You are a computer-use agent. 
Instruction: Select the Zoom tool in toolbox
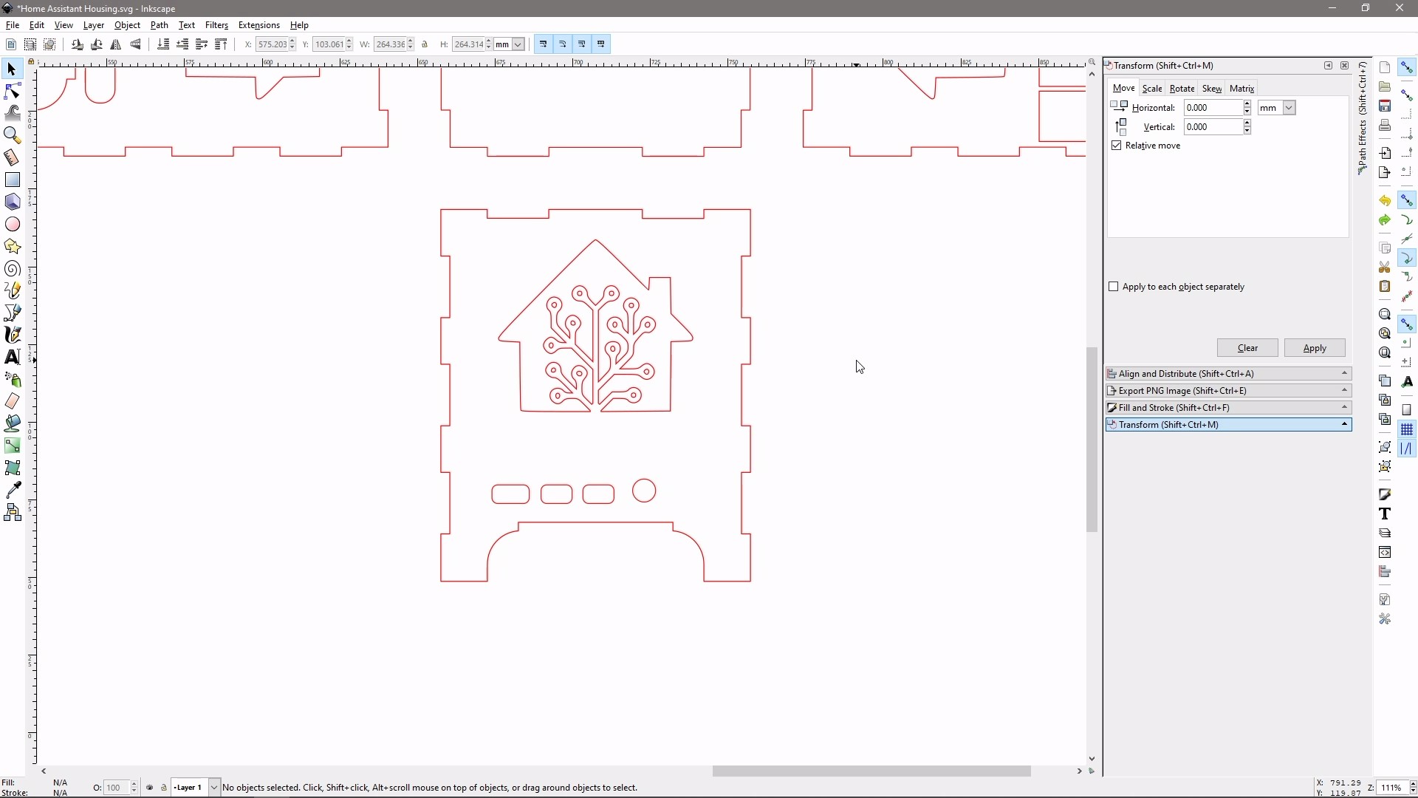(13, 135)
